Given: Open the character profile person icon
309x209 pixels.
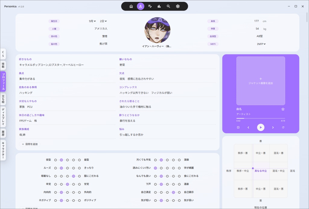Looking at the screenshot, I should [x=141, y=6].
